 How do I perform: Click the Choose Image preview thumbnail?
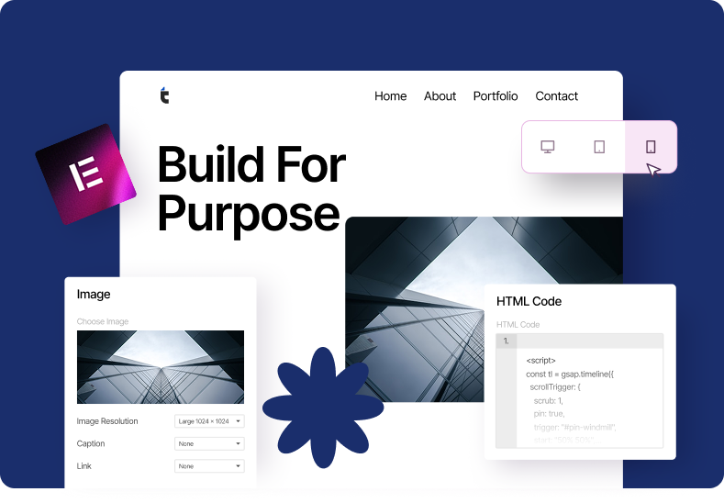(161, 367)
